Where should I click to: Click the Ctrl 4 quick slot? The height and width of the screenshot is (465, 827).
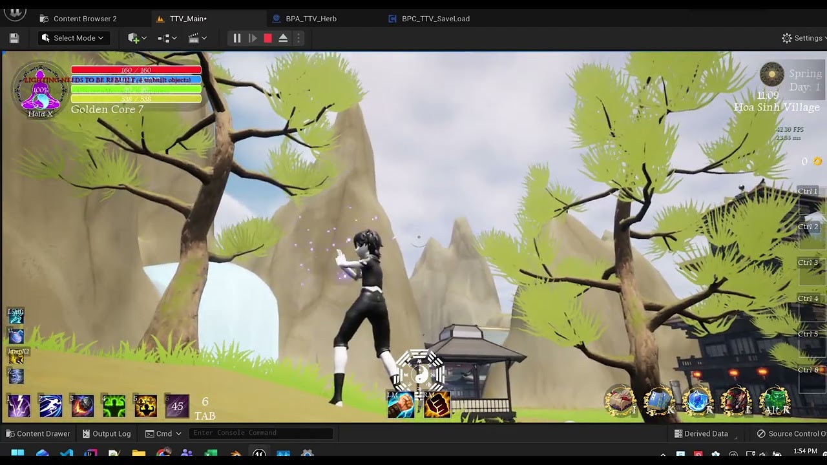[811, 307]
